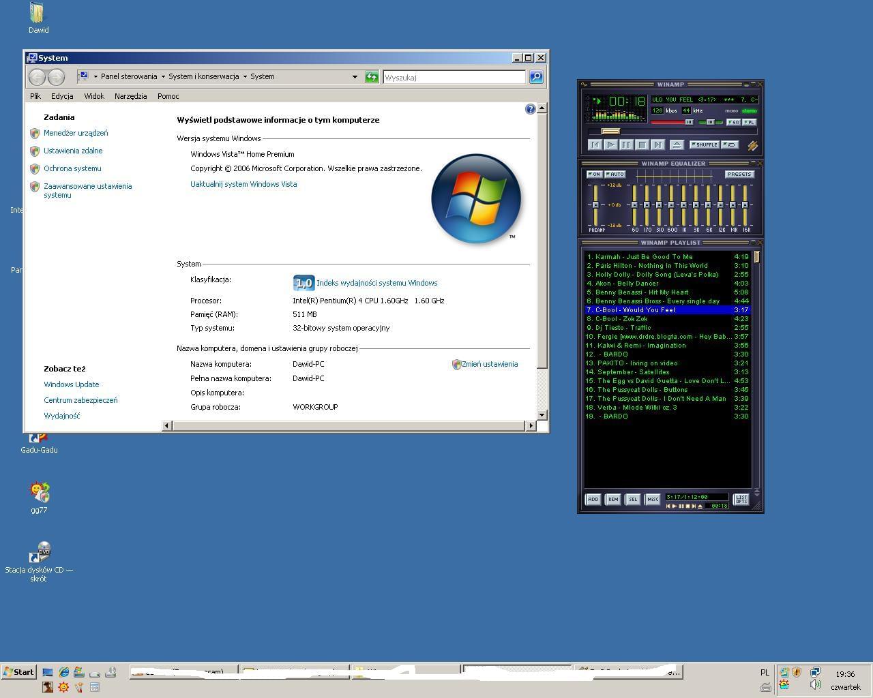Click the equalizer 60 Hz band slider
Screen dimensions: 873x698
tap(634, 205)
